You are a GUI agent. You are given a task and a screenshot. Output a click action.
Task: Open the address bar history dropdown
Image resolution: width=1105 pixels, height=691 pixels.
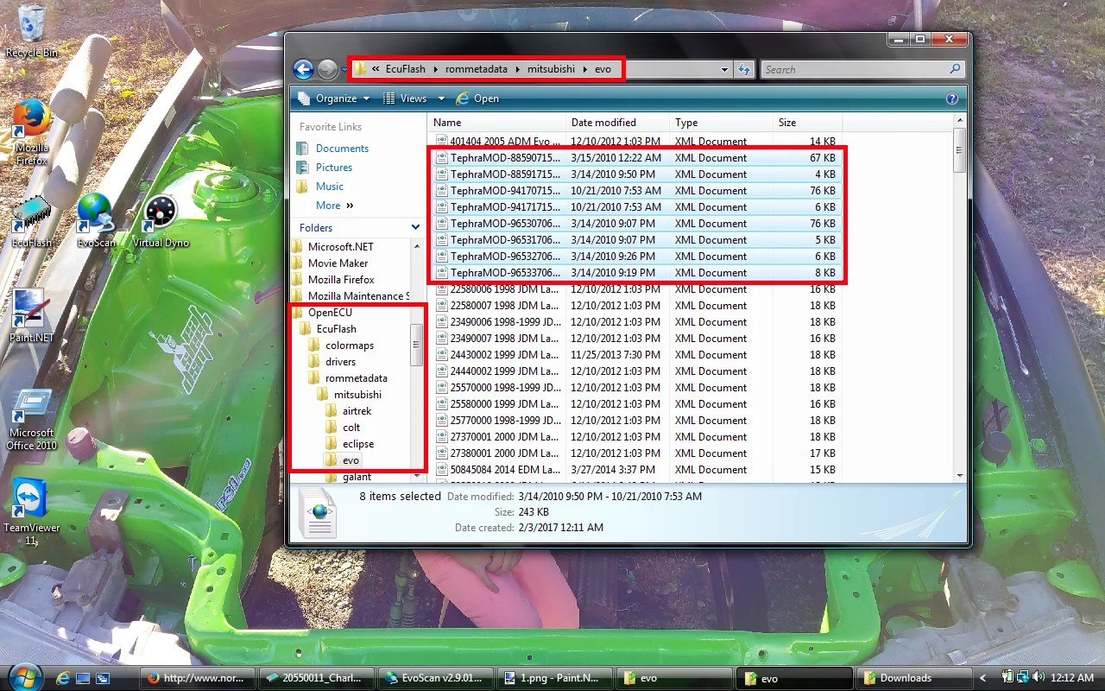(724, 70)
